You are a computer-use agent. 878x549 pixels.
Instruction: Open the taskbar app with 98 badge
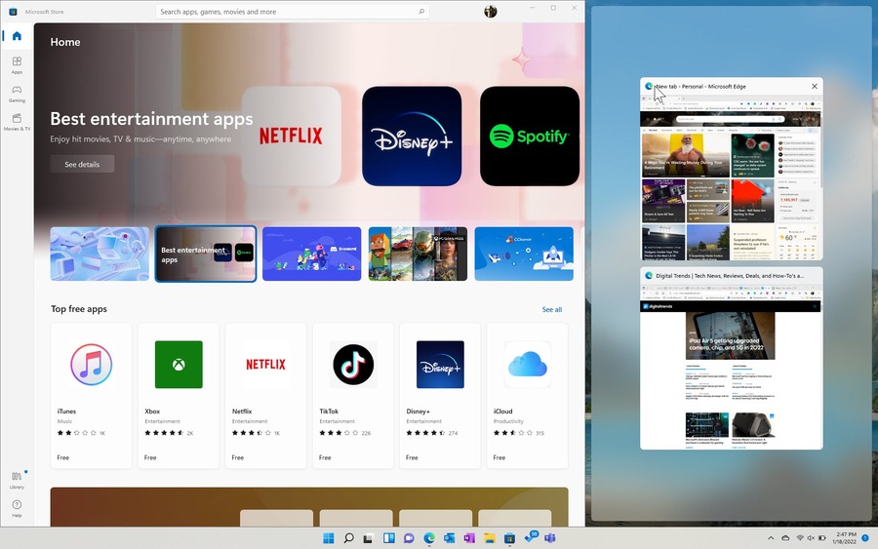[531, 538]
